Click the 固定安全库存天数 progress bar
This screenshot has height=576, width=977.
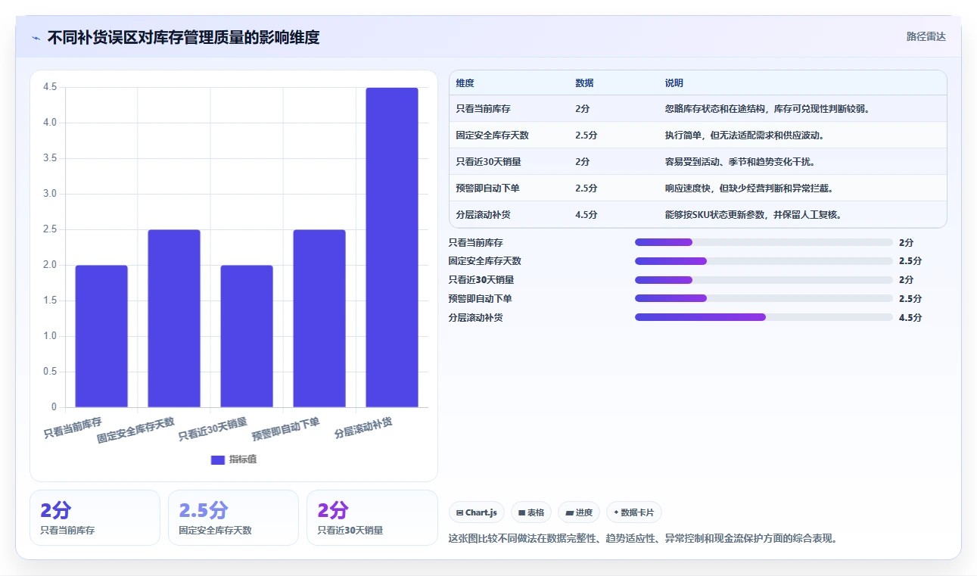(764, 261)
